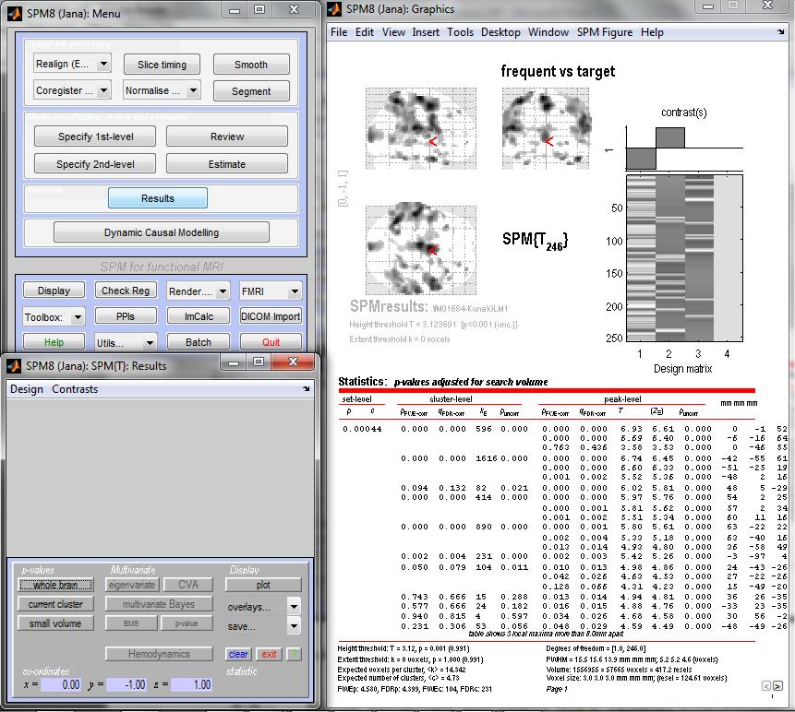
Task: Click the current cluster button
Action: pos(55,604)
